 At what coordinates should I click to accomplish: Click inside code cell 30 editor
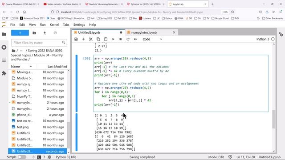[181, 83]
